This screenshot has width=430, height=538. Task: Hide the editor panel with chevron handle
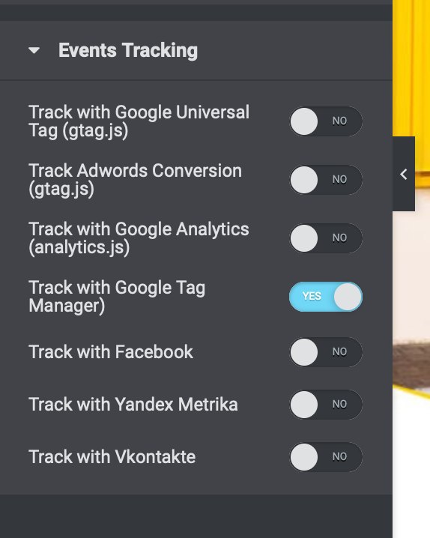click(x=404, y=174)
